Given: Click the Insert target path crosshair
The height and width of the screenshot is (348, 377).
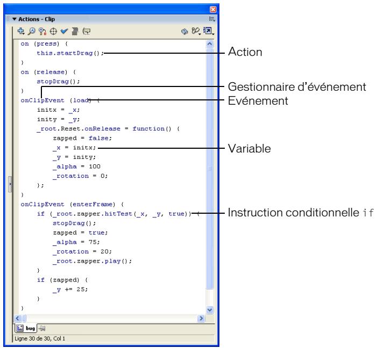Looking at the screenshot, I should click(53, 32).
